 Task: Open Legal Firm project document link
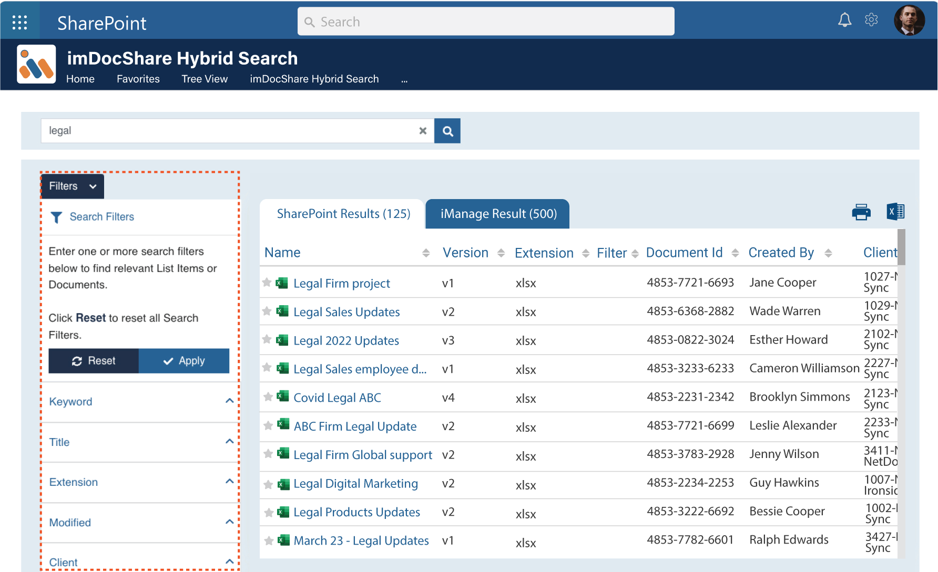[342, 284]
